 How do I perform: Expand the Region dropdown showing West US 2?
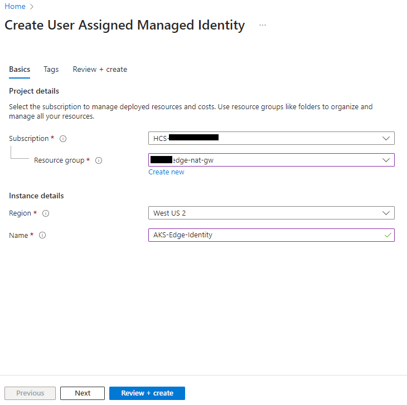click(x=272, y=213)
